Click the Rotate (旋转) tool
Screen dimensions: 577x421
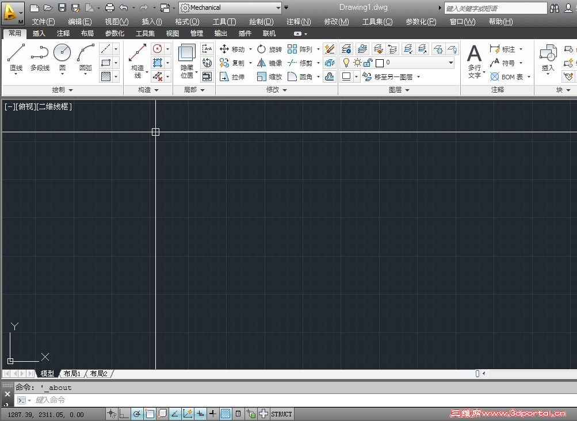270,49
